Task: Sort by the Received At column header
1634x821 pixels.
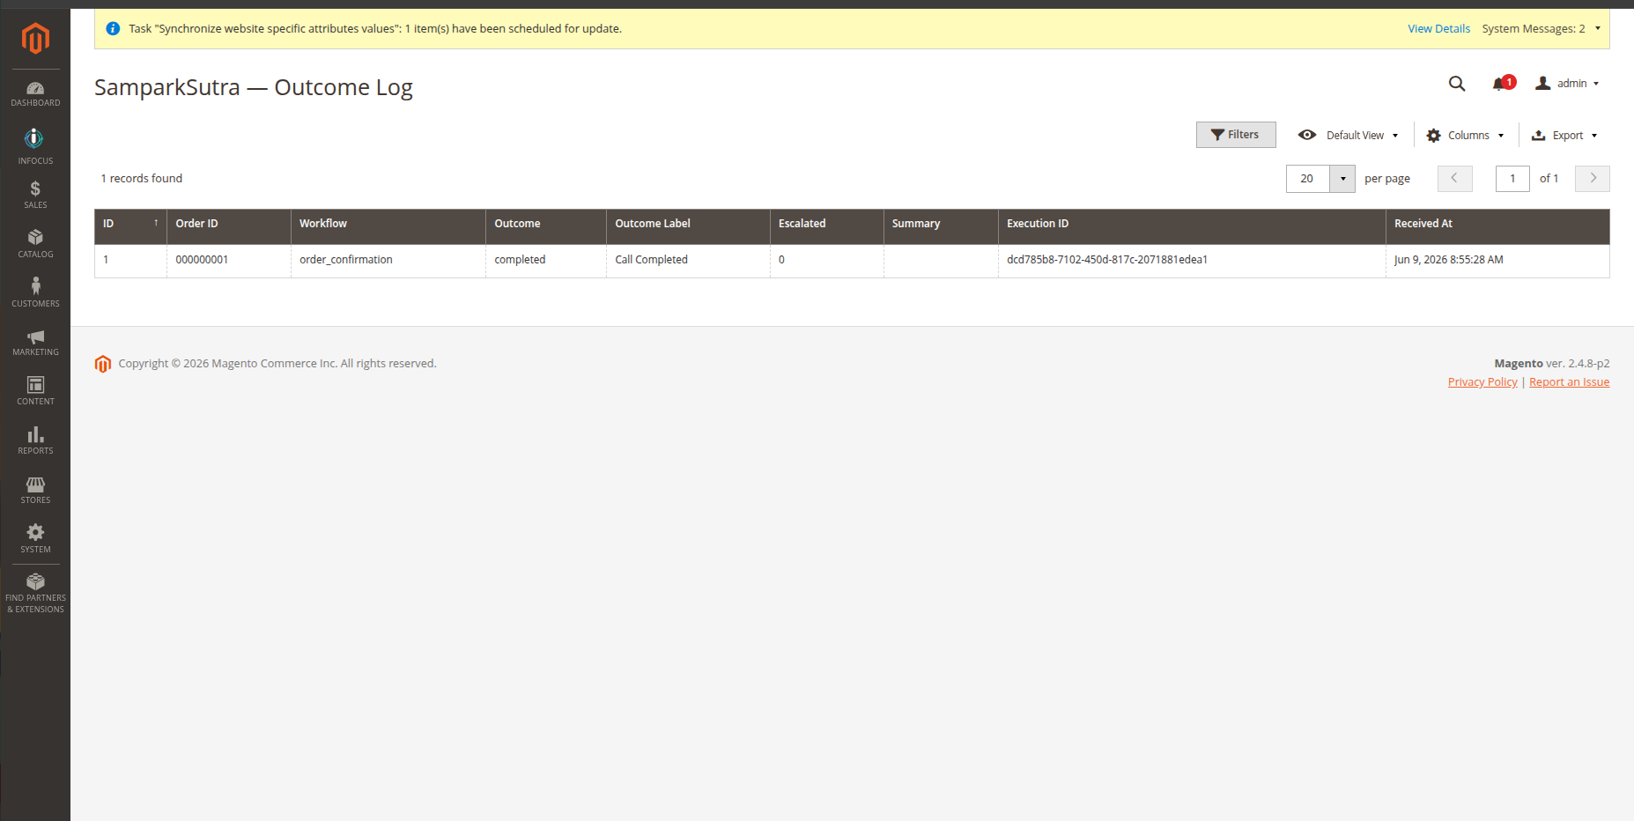Action: tap(1497, 226)
